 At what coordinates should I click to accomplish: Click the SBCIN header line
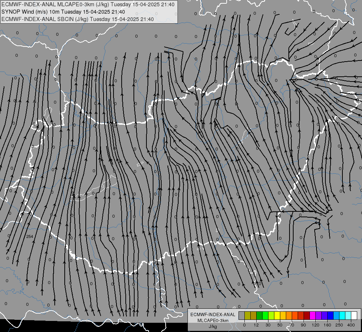(x=78, y=19)
